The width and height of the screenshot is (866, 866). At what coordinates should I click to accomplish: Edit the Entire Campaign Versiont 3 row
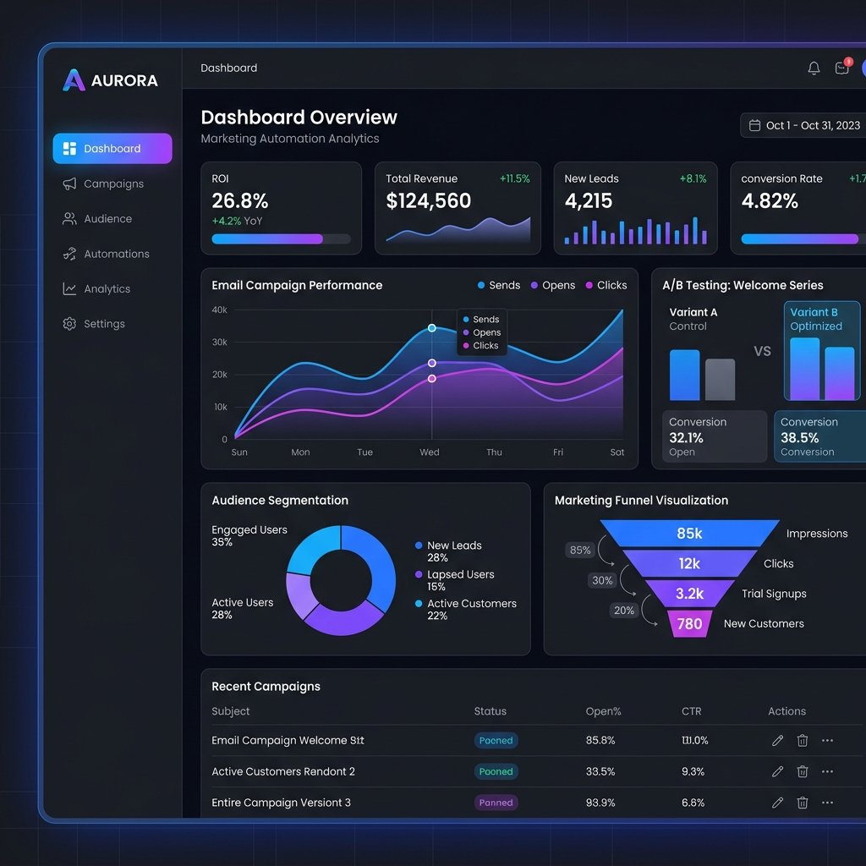778,803
